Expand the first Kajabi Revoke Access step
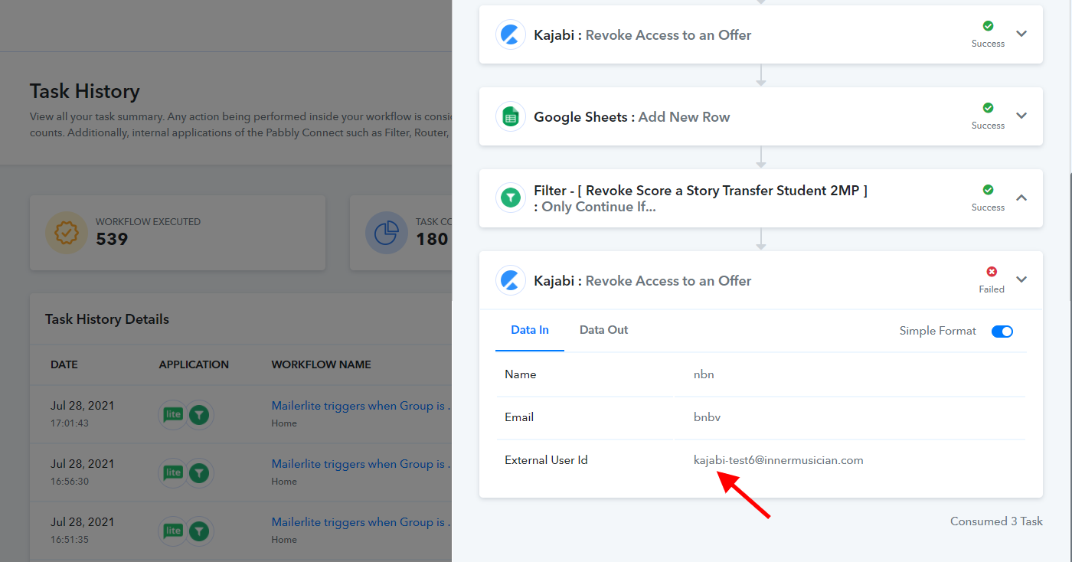The image size is (1072, 562). point(1021,34)
